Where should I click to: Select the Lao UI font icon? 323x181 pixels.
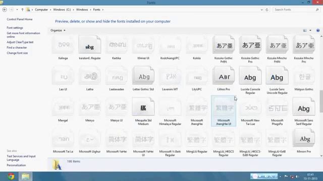63,76
